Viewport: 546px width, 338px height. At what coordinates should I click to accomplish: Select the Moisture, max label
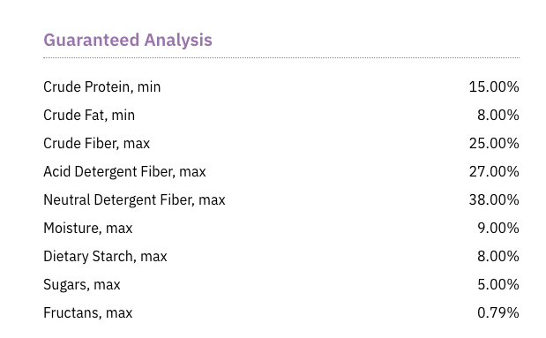[x=88, y=228]
